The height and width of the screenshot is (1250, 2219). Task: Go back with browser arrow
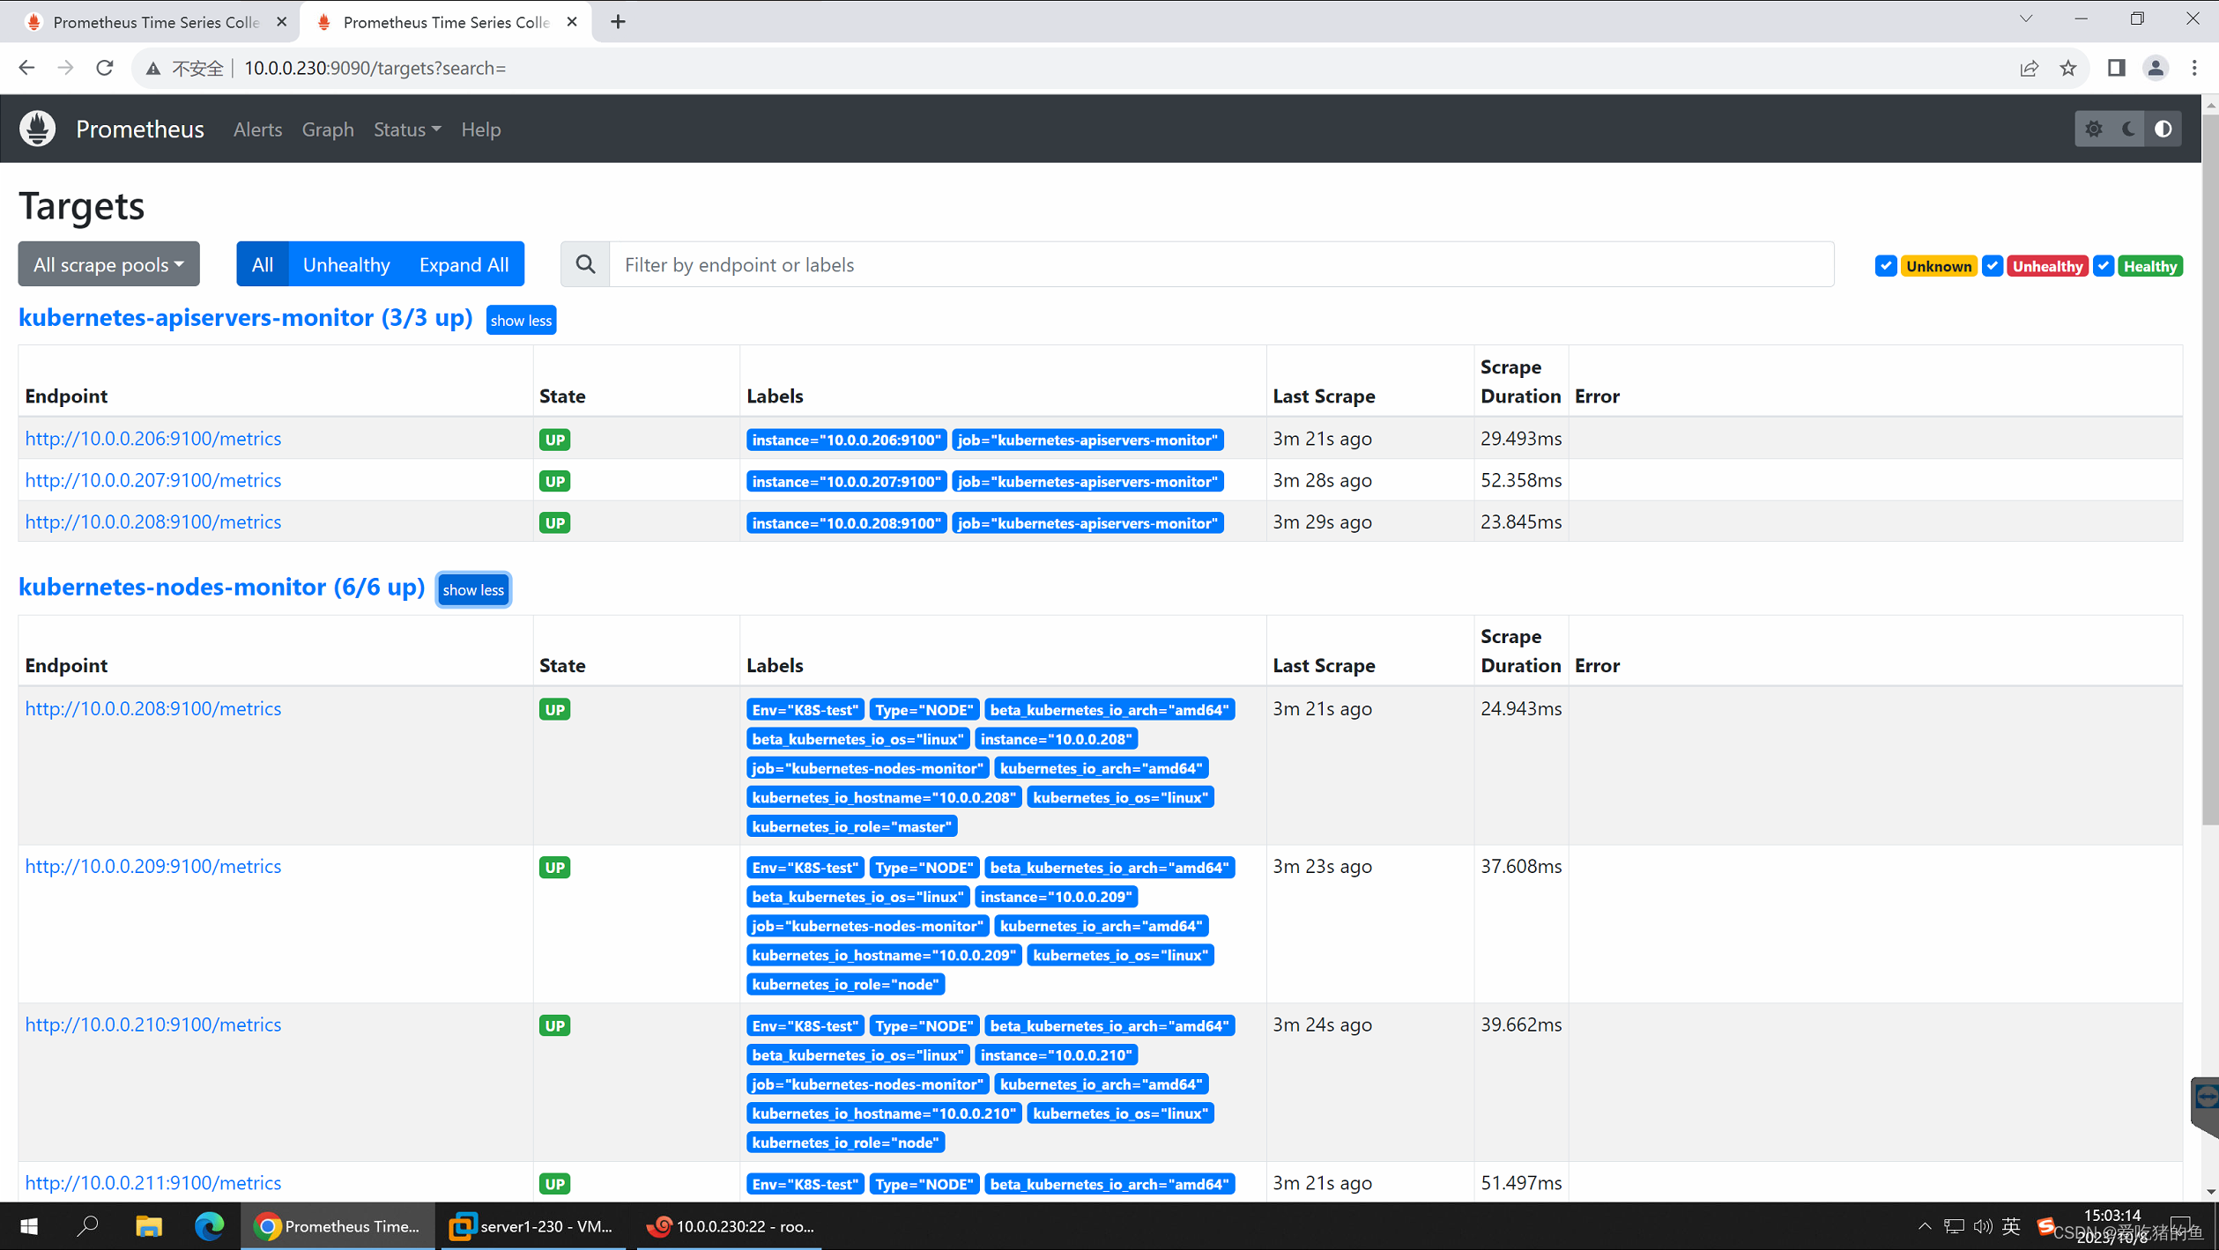(x=26, y=68)
